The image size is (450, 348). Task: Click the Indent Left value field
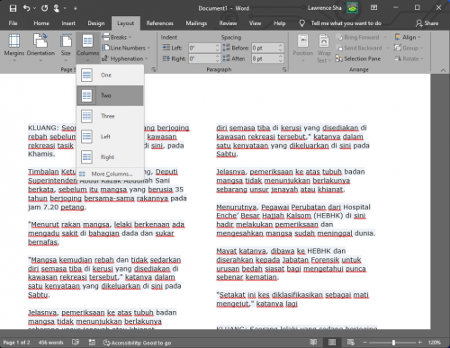pos(202,48)
